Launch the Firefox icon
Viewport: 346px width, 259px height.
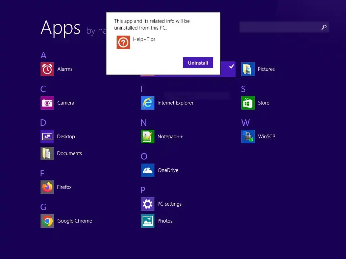click(x=47, y=187)
